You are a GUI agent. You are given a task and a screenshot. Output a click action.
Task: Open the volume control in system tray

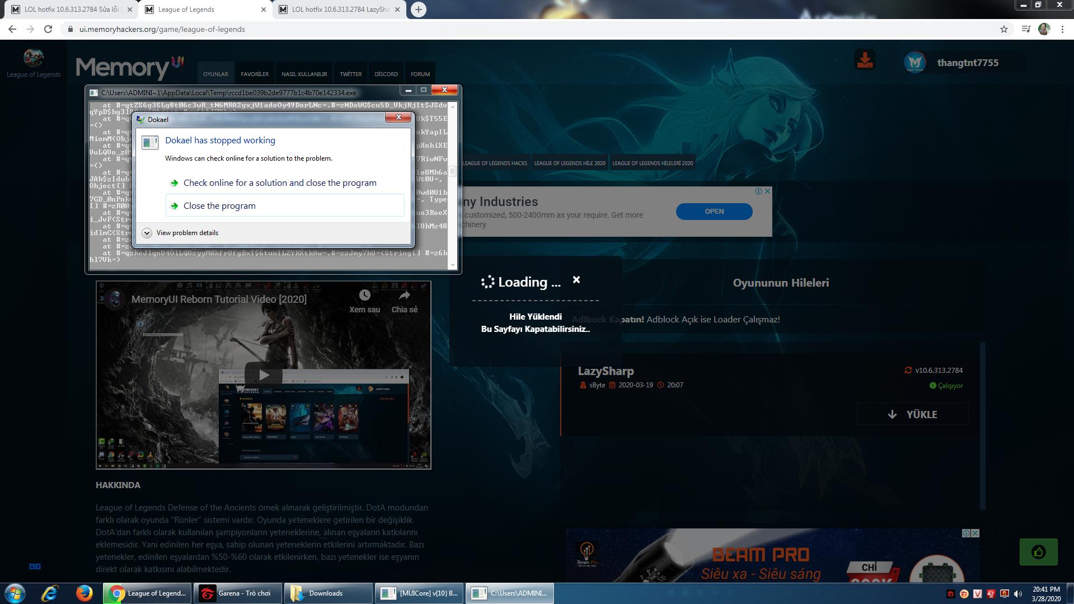coord(1018,593)
